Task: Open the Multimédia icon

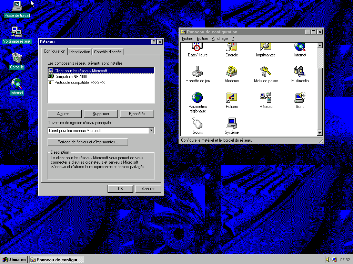Action: click(300, 71)
